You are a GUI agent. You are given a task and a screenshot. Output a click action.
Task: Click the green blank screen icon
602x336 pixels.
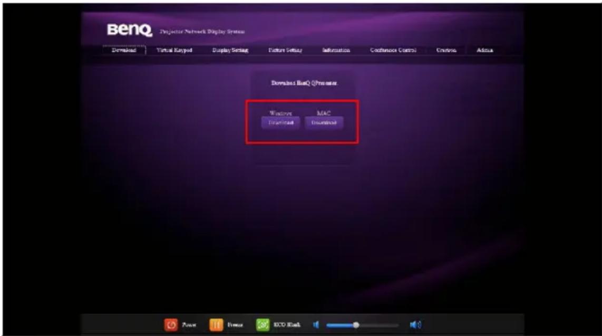(263, 325)
